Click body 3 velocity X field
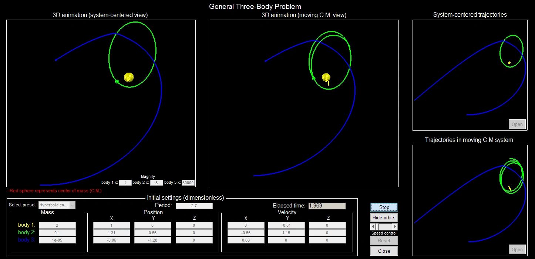The image size is (535, 259). (x=246, y=240)
